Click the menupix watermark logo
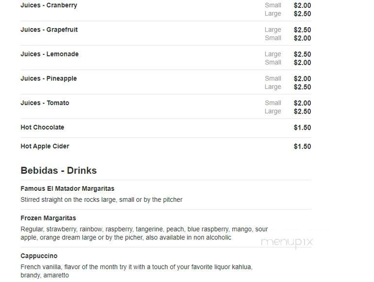This screenshot has width=374, height=282. pyautogui.click(x=287, y=242)
